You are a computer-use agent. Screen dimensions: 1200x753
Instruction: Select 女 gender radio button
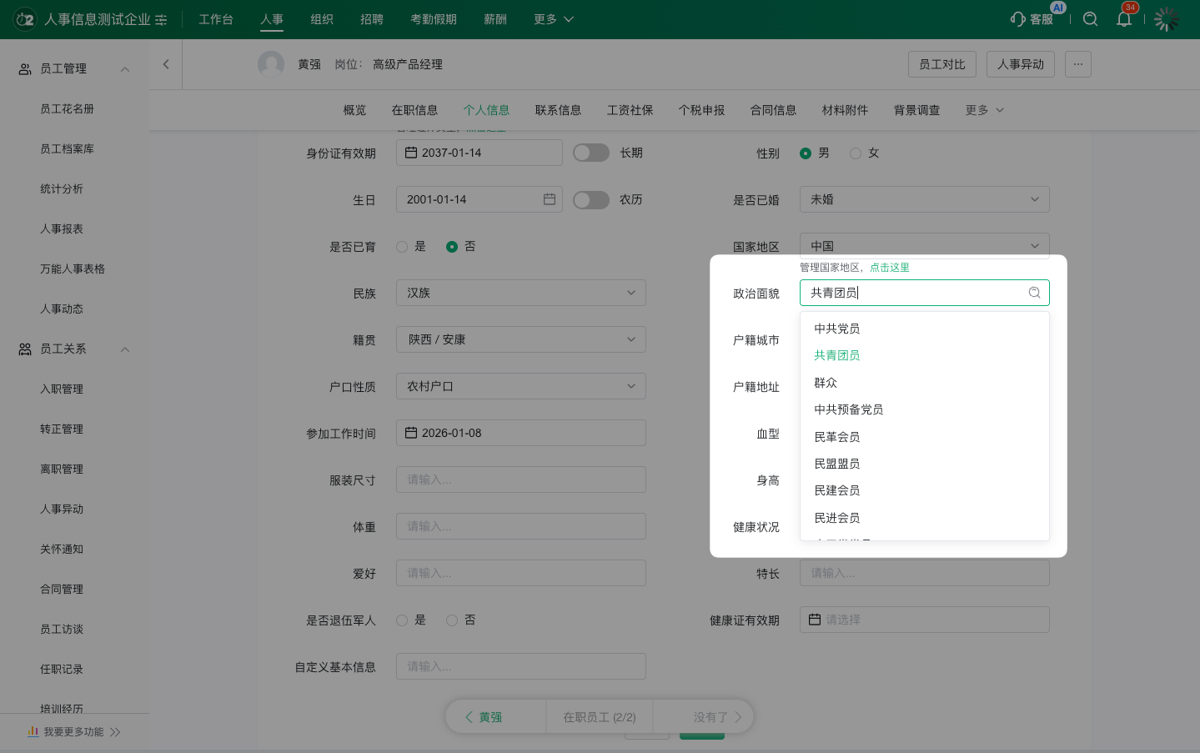[x=856, y=153]
